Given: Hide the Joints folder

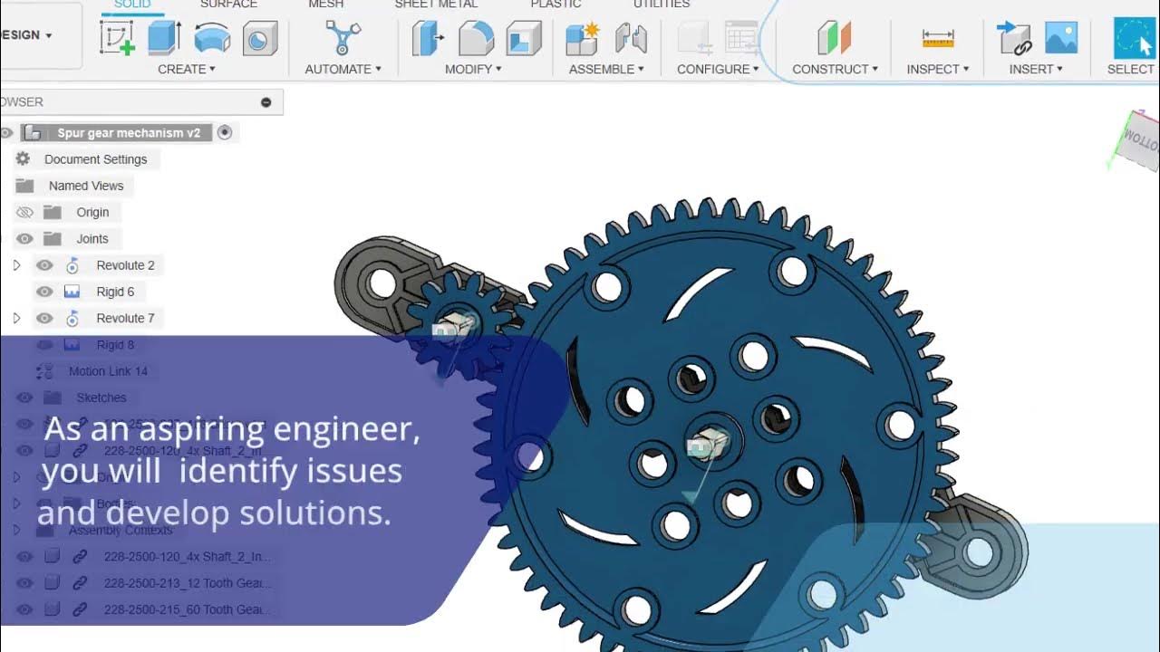Looking at the screenshot, I should (24, 239).
